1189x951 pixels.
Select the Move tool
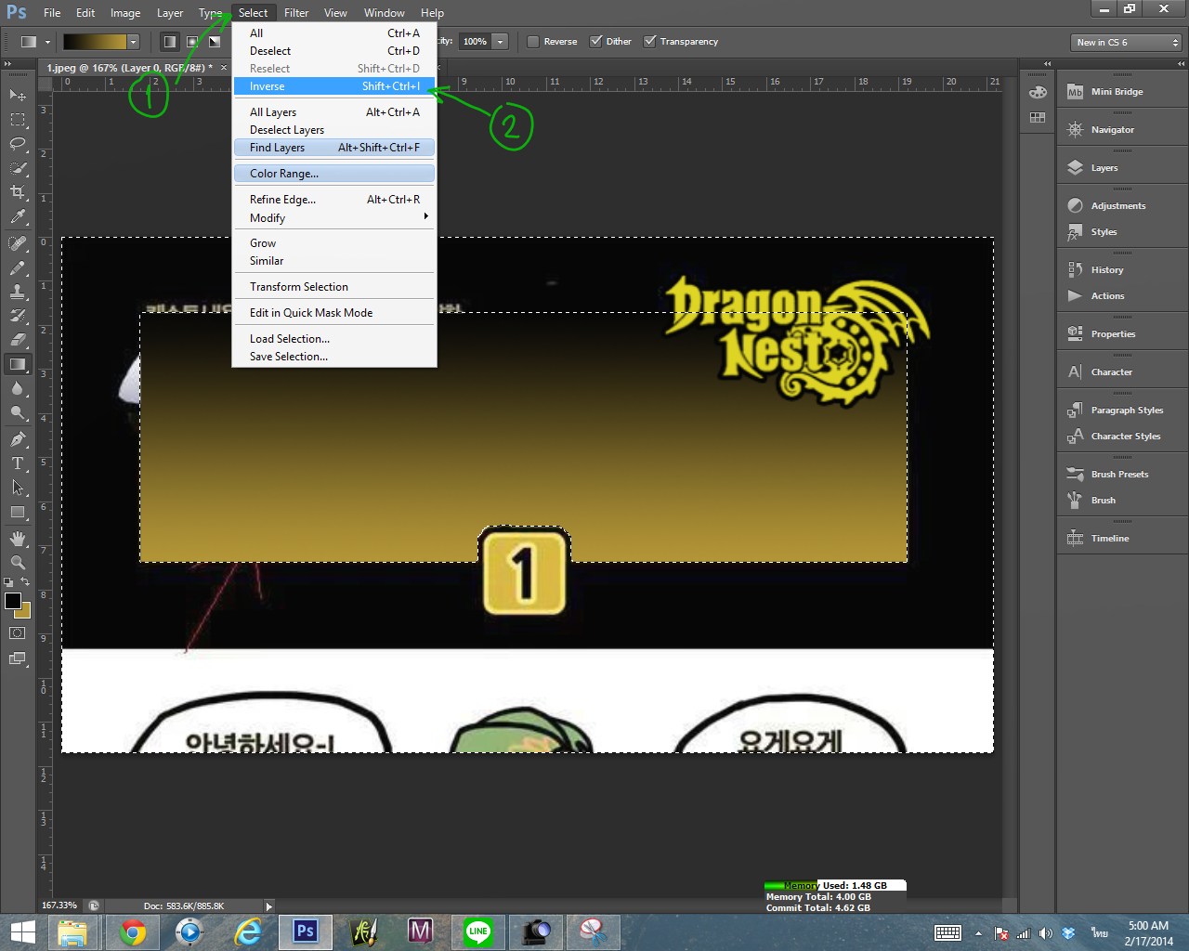[x=18, y=95]
